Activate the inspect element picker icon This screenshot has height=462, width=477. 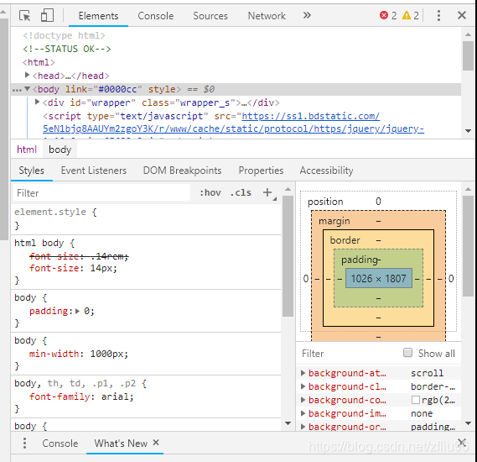(x=24, y=15)
